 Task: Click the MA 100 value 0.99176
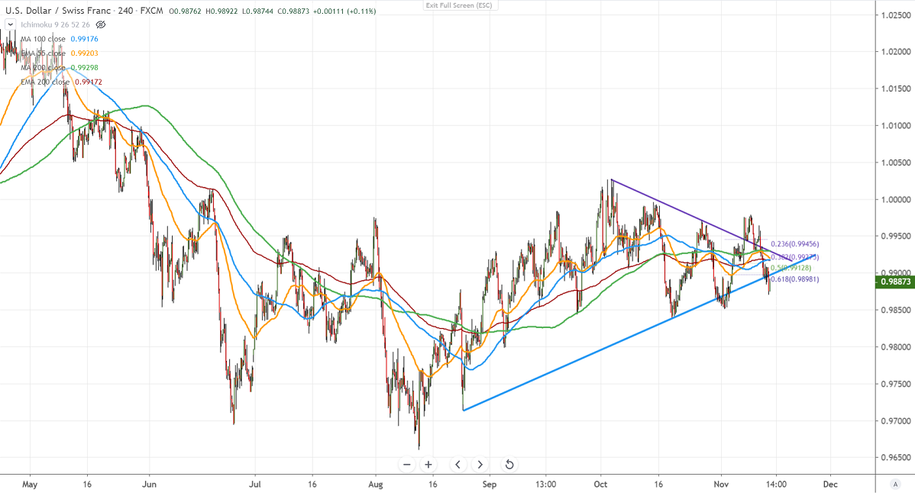click(85, 39)
